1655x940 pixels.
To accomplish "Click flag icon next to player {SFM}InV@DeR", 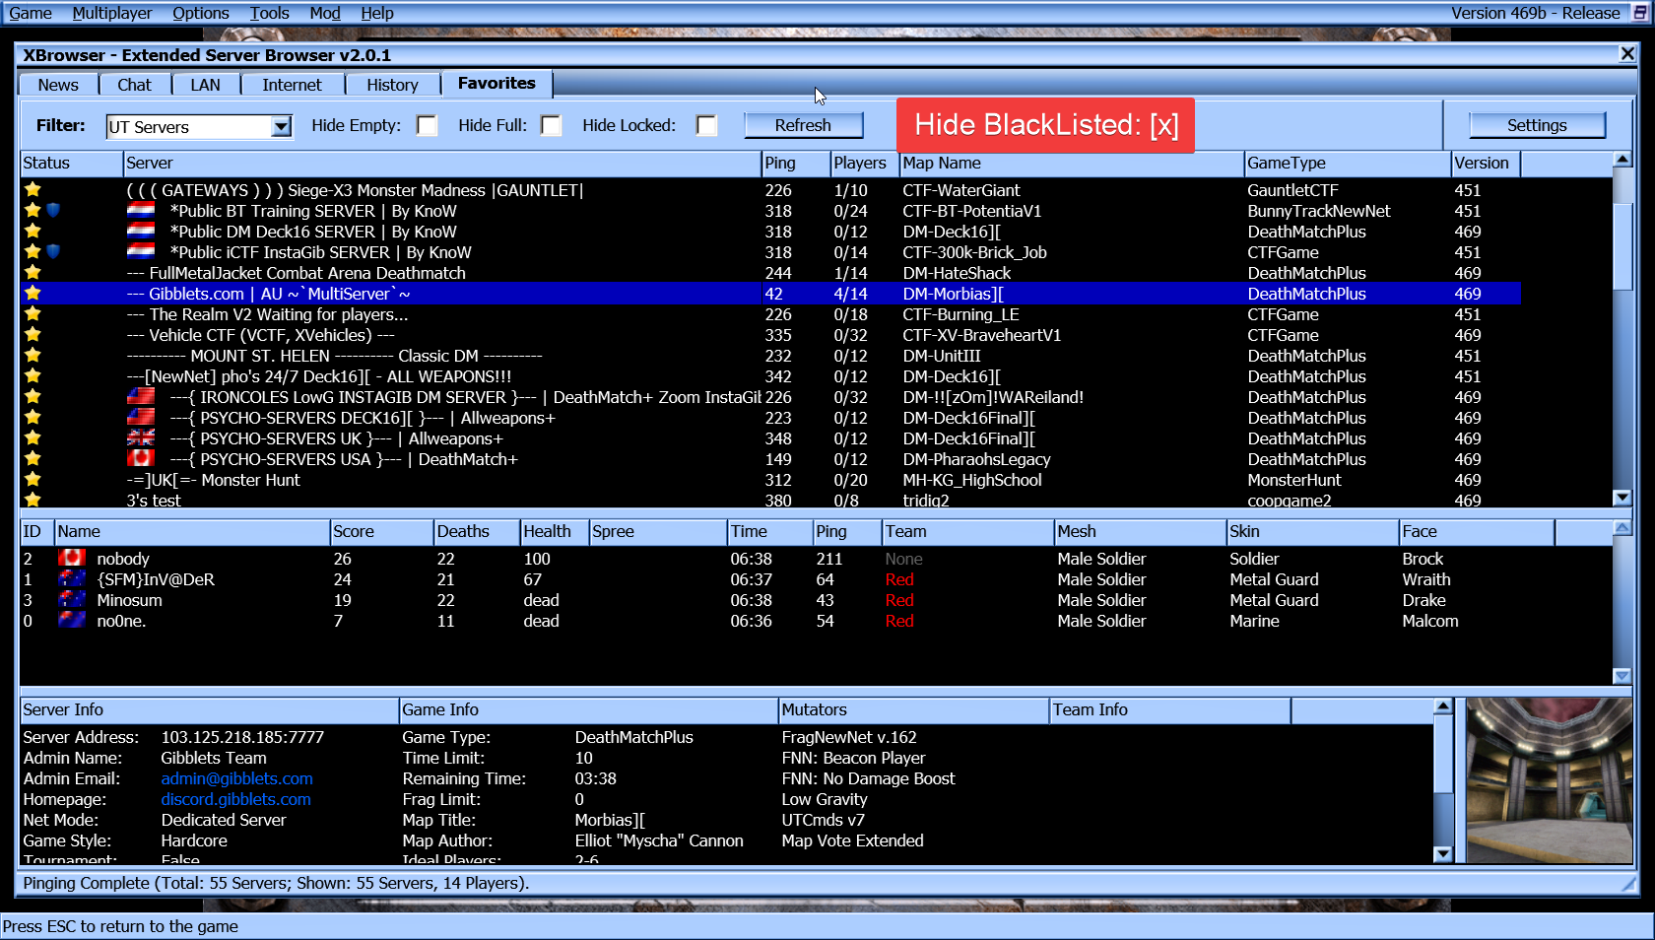I will (x=72, y=578).
